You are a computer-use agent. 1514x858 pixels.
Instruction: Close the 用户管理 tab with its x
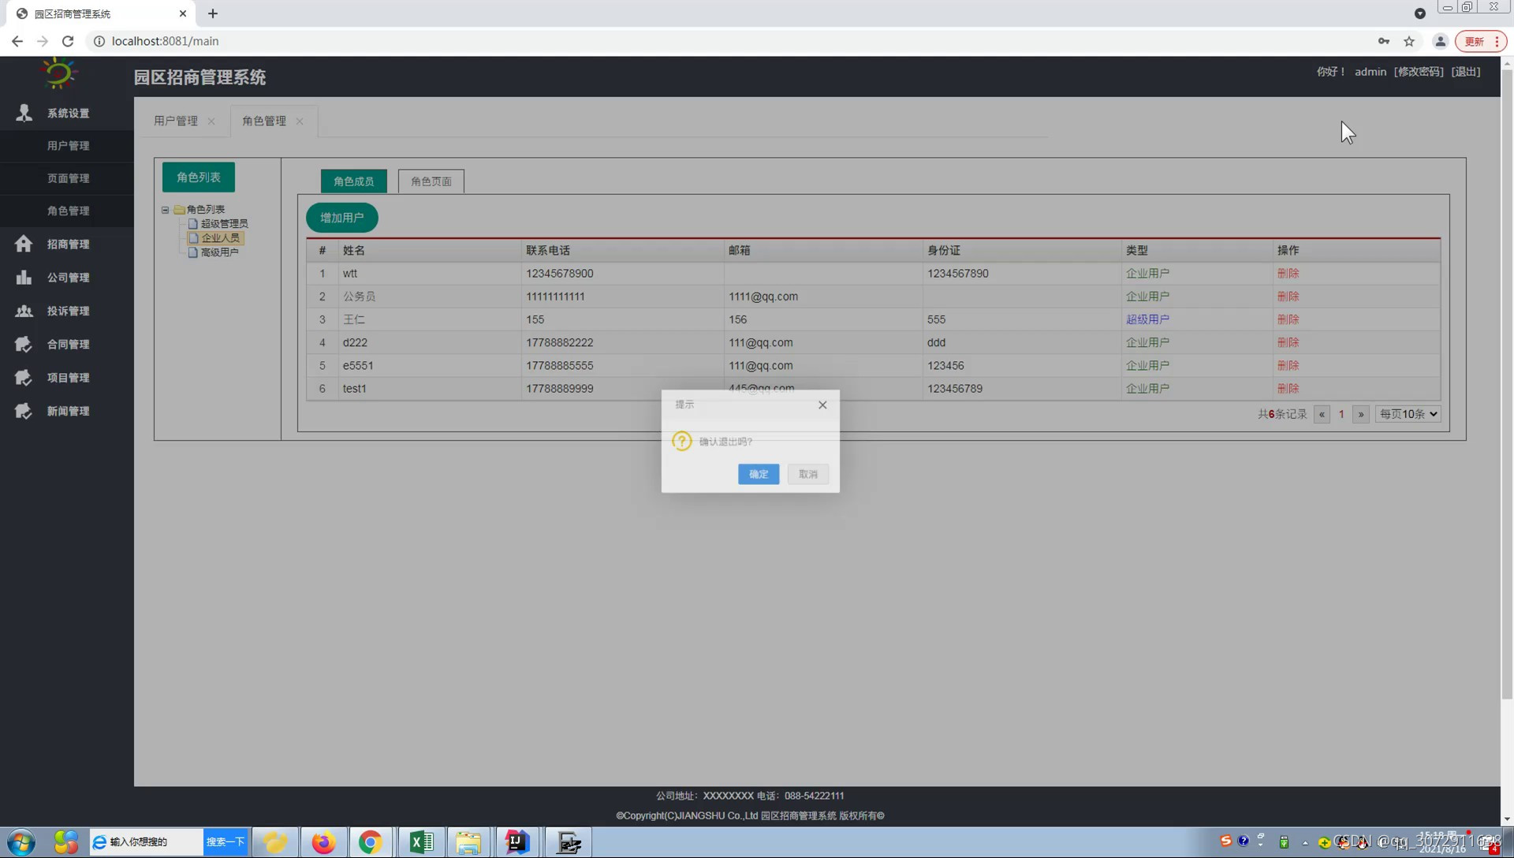click(x=211, y=121)
